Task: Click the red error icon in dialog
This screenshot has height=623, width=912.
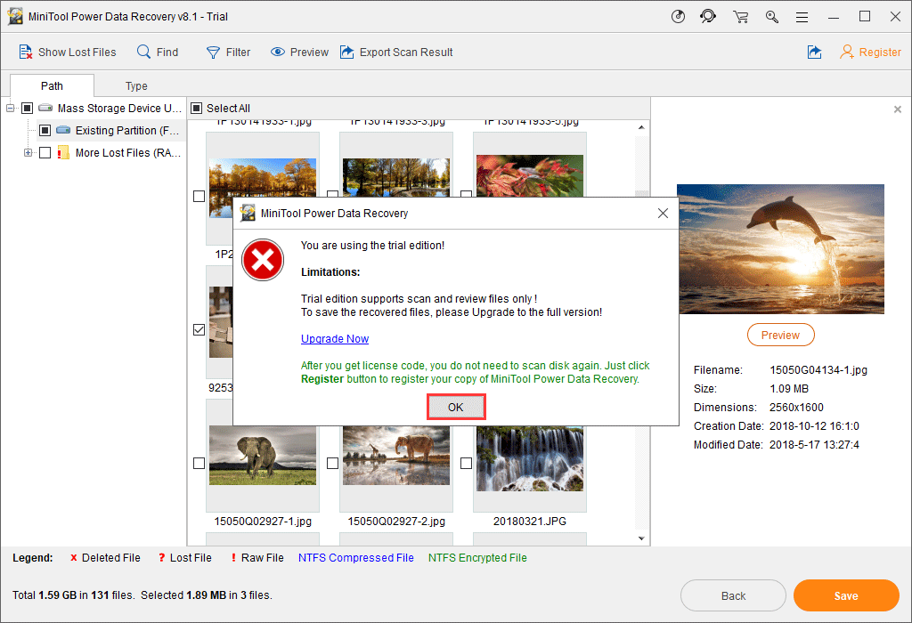Action: pos(263,260)
